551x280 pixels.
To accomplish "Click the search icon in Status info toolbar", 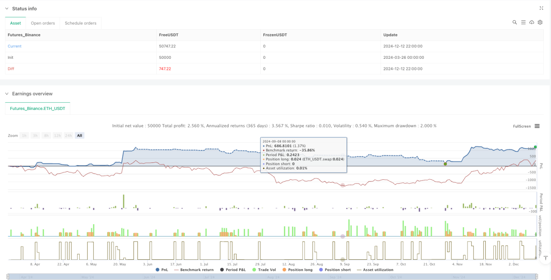I will tap(515, 22).
